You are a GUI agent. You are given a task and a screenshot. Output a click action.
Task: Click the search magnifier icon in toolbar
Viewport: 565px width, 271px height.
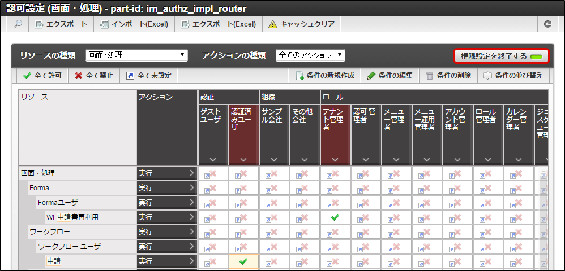(x=18, y=24)
